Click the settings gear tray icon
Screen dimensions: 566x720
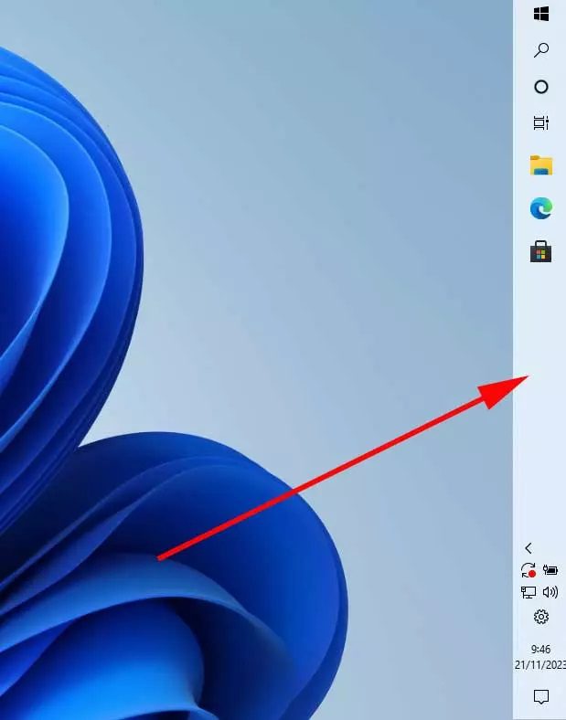click(541, 617)
